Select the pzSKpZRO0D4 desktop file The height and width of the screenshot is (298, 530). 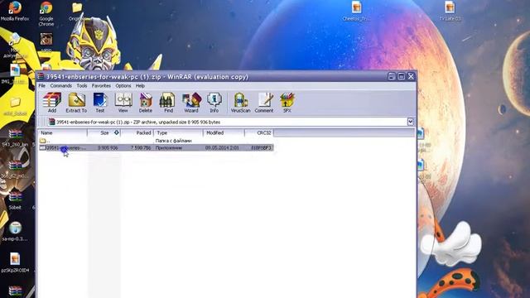15,263
